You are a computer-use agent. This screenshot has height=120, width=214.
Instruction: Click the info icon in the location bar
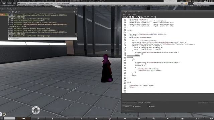tap(19, 3)
